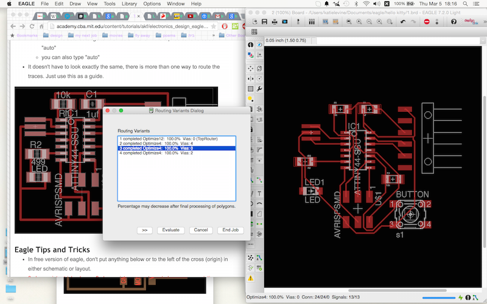The width and height of the screenshot is (487, 304).
Task: Select the Mark tool
Action: pyautogui.click(x=259, y=55)
